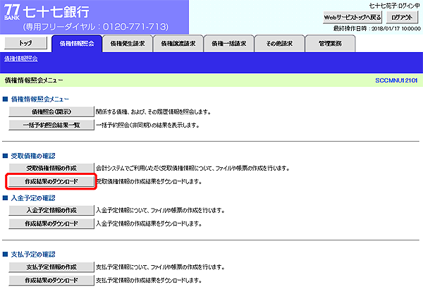Select the 債権情報照会 tab

[77, 44]
